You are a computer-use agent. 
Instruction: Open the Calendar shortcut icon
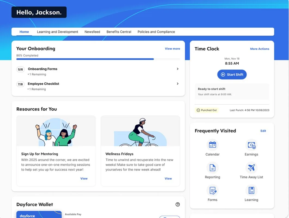pos(212,145)
